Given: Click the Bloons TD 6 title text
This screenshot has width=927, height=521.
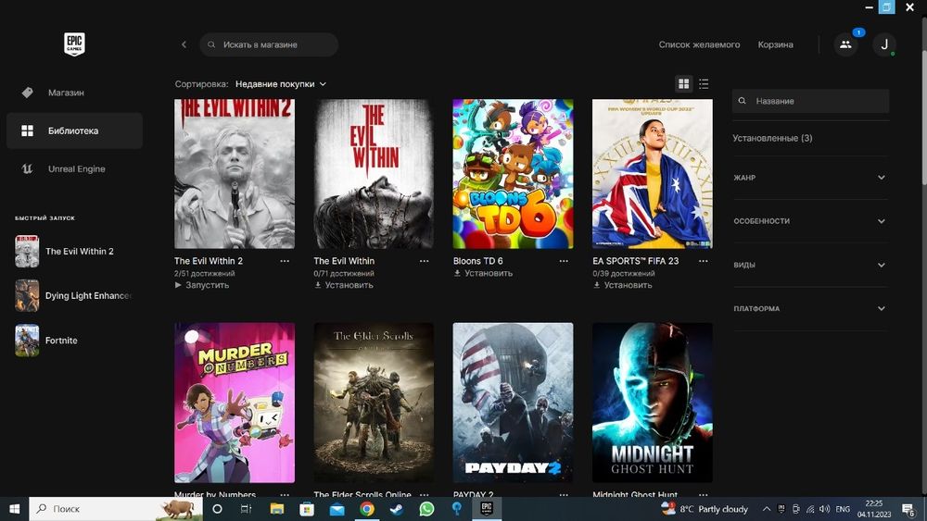Looking at the screenshot, I should coord(477,261).
